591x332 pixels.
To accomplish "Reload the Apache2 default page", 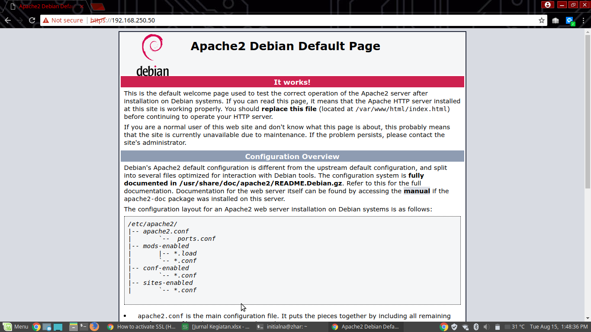I will [31, 20].
